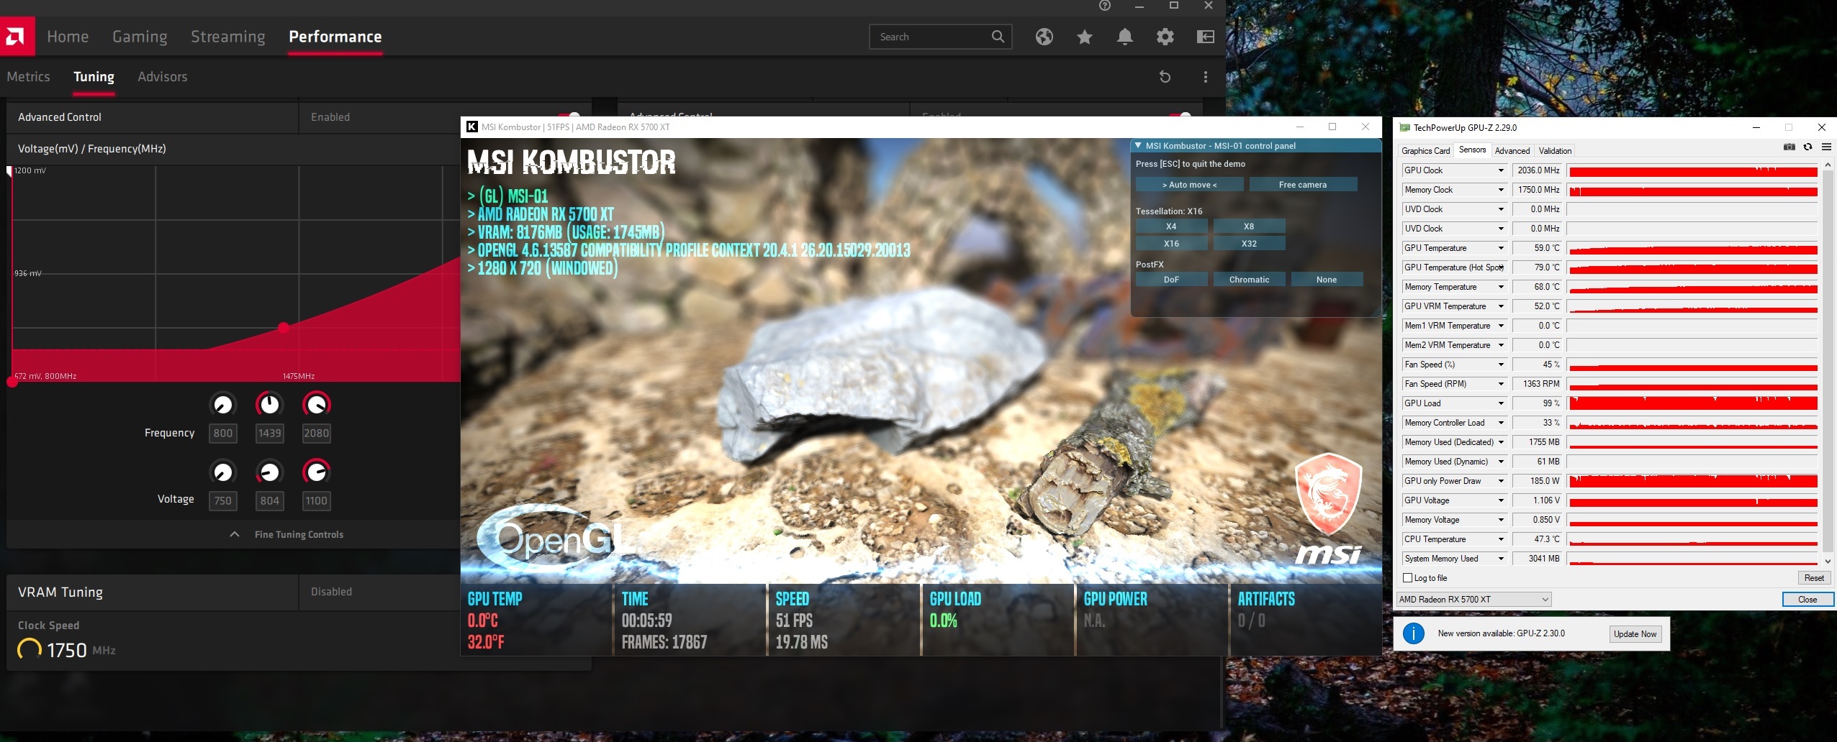Screen dimensions: 1837x742
Task: Click the middle voltage dial knob
Action: (x=270, y=472)
